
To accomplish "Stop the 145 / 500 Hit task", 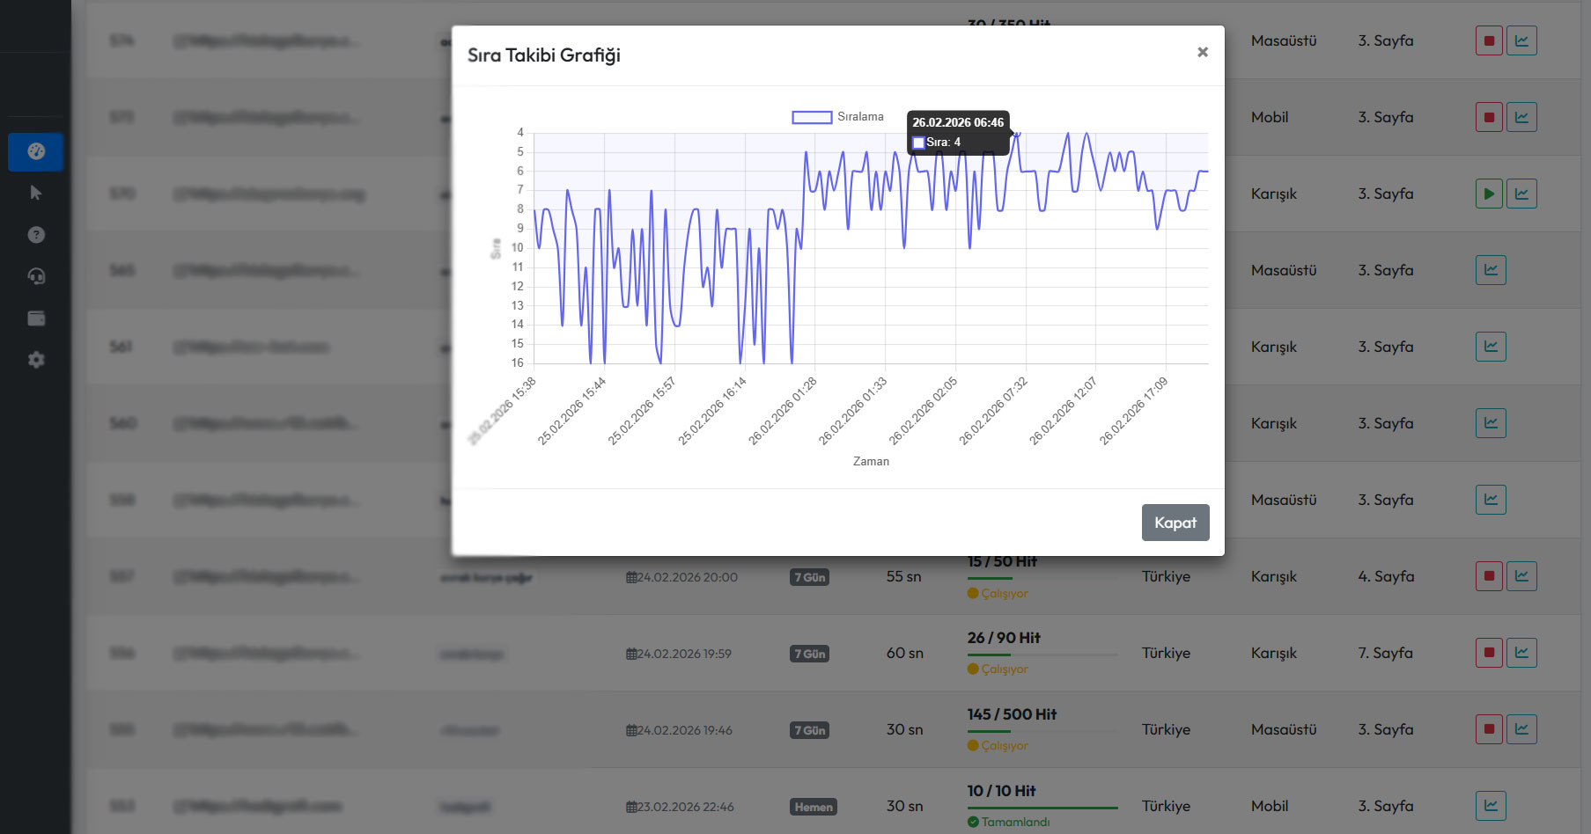I will [1489, 729].
